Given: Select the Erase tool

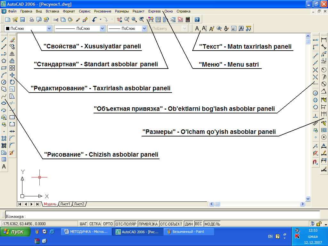Looking at the screenshot, I should click(x=12, y=40).
